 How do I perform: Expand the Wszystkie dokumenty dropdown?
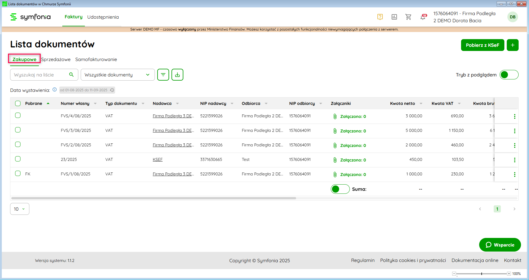[x=117, y=75]
